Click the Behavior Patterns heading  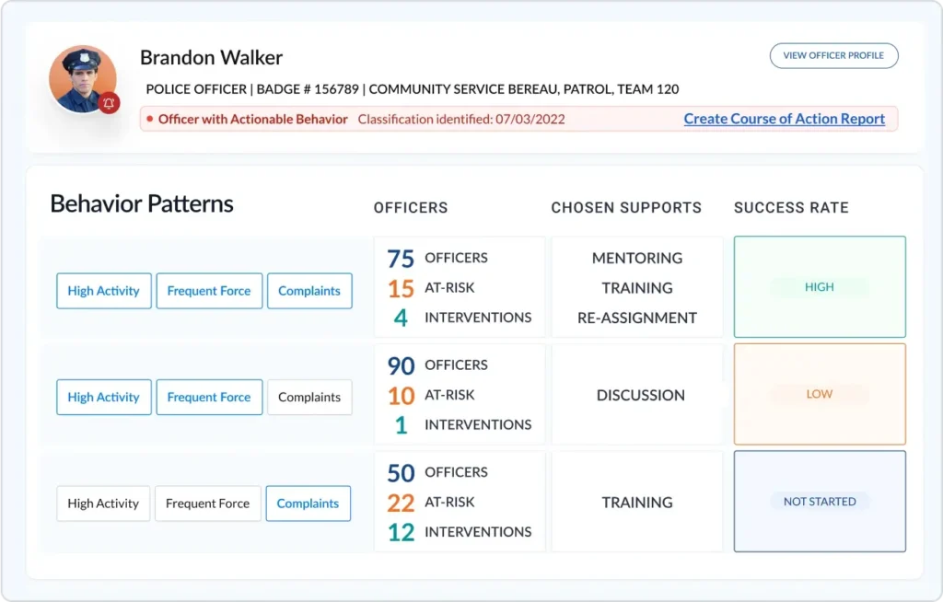point(142,203)
